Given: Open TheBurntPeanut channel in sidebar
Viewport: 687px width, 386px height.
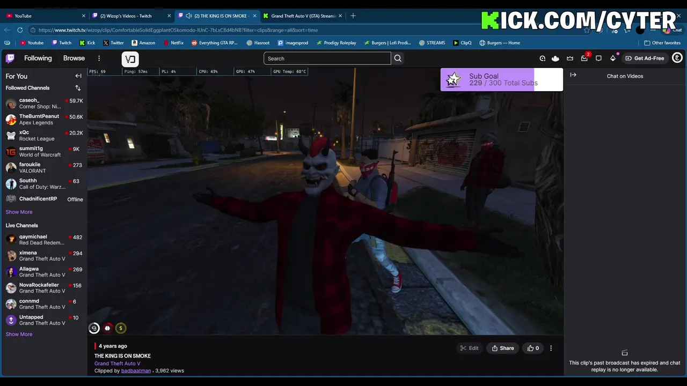Looking at the screenshot, I should [x=43, y=120].
